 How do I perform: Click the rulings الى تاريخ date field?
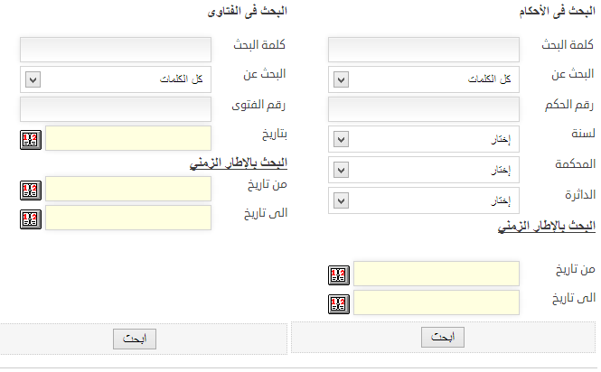point(437,302)
